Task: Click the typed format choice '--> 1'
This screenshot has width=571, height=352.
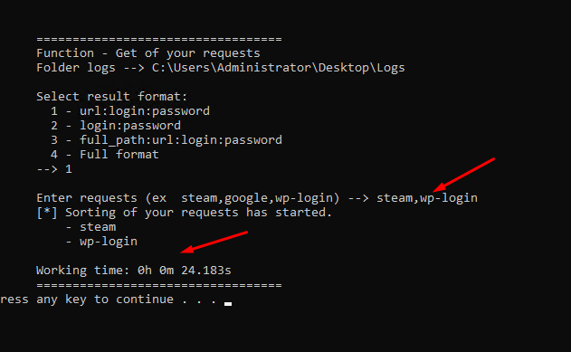Action: (x=54, y=169)
